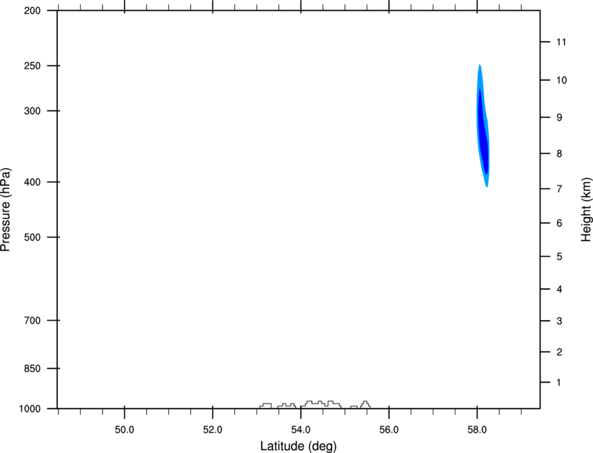The image size is (593, 453).
Task: Click the 400 pressure tick label
Action: [32, 182]
